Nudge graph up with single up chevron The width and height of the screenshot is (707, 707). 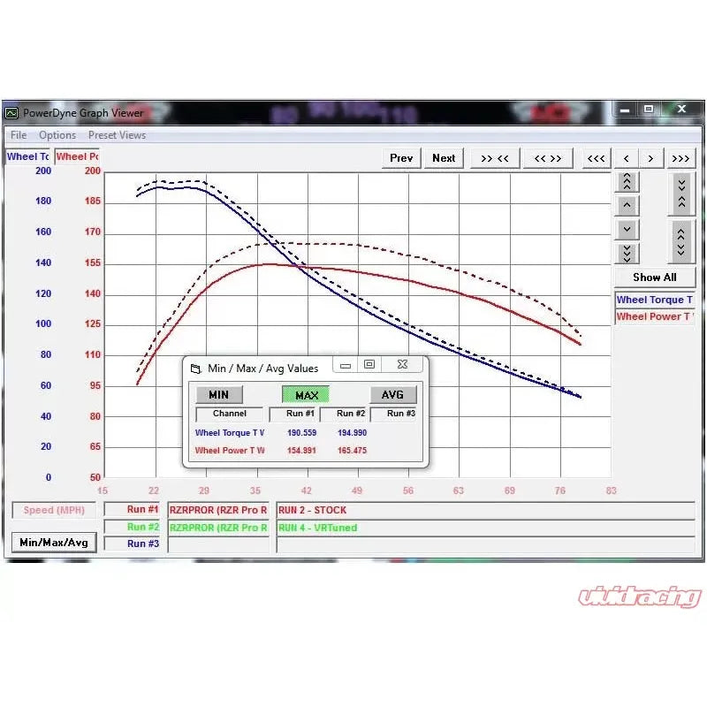627,206
